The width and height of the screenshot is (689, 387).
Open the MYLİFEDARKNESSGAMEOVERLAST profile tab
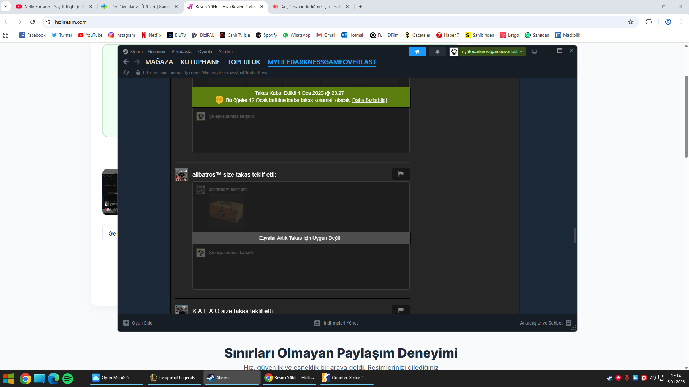click(x=321, y=62)
